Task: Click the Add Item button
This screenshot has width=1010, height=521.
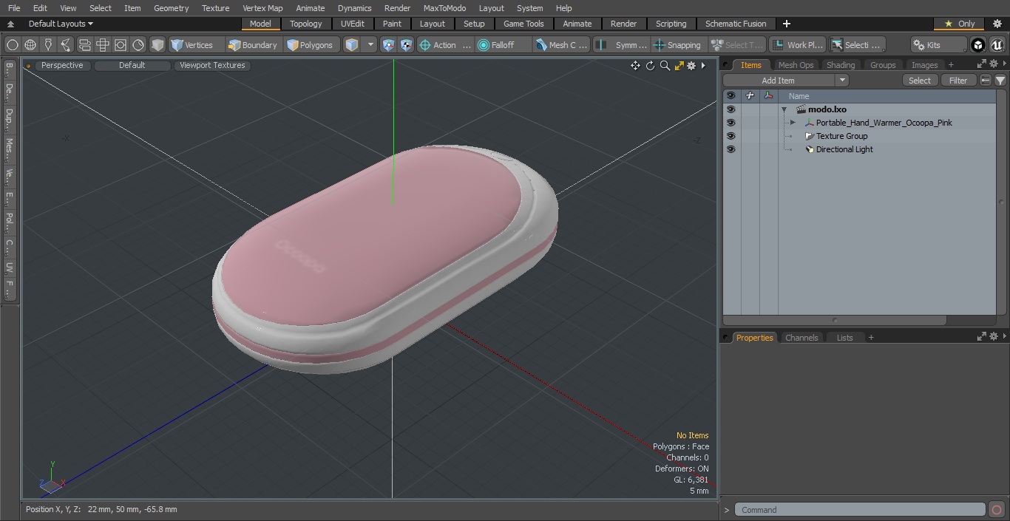Action: coord(779,81)
